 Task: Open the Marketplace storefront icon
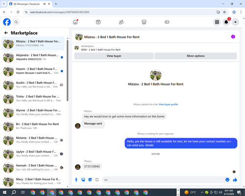(x=144, y=22)
